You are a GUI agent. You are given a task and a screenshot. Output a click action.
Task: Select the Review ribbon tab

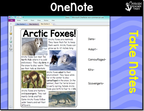(46, 20)
